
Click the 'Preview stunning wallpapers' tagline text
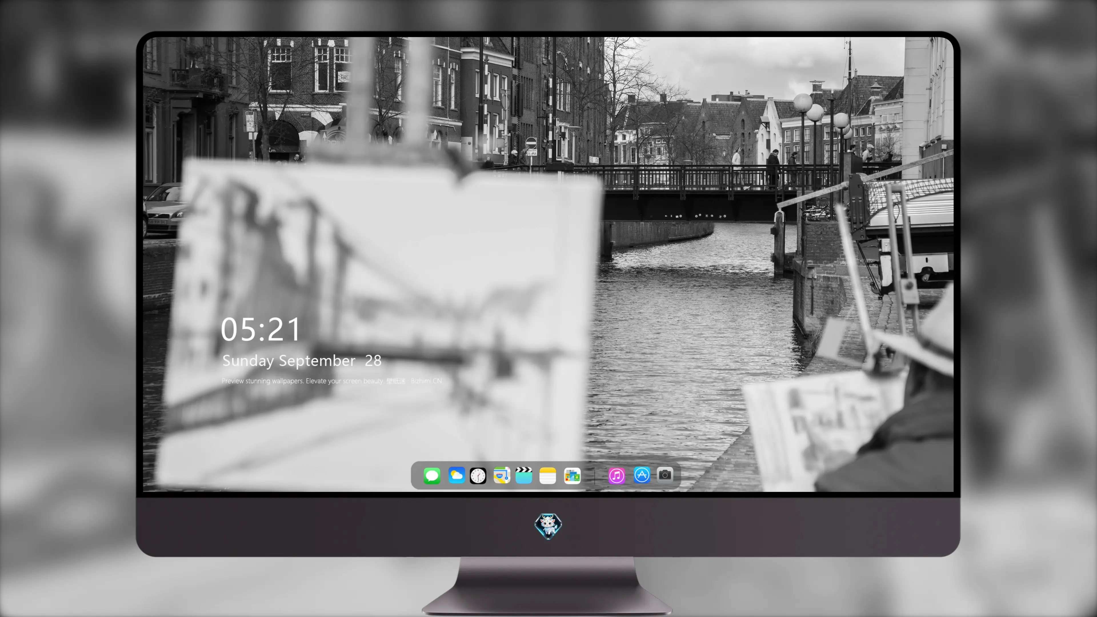[332, 381]
